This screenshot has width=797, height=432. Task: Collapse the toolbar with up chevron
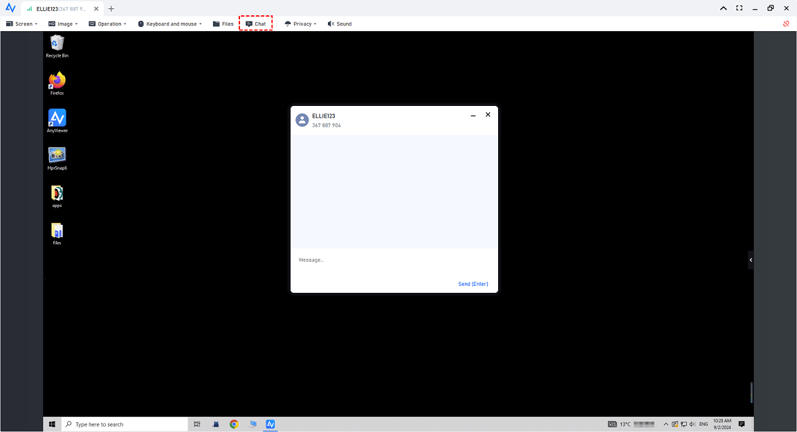point(723,8)
